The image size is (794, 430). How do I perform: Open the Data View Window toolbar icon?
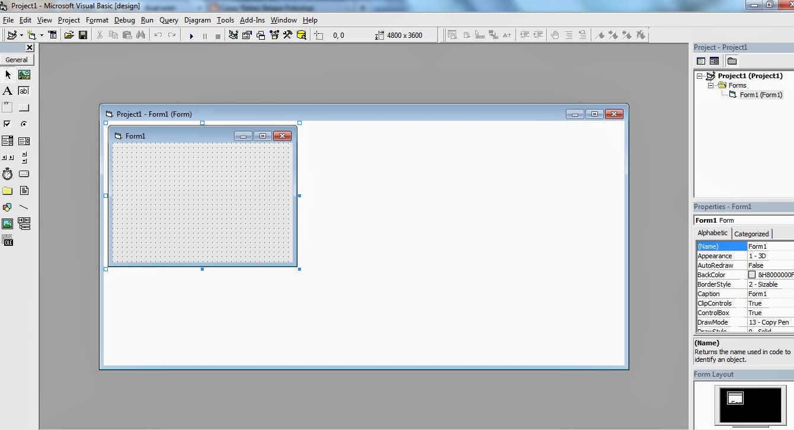302,36
